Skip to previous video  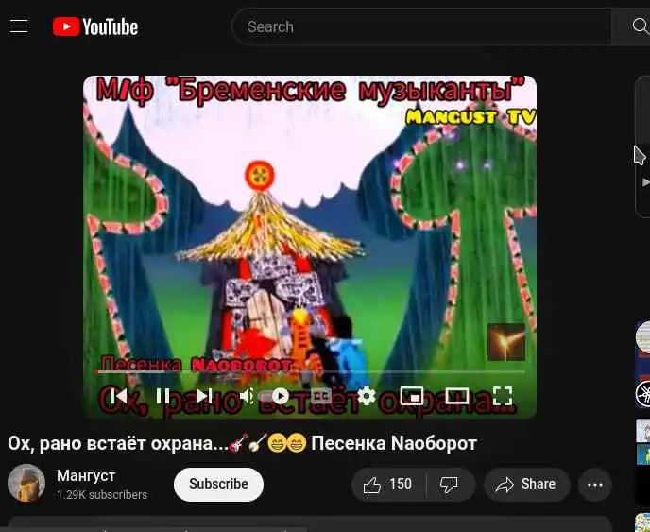(120, 396)
